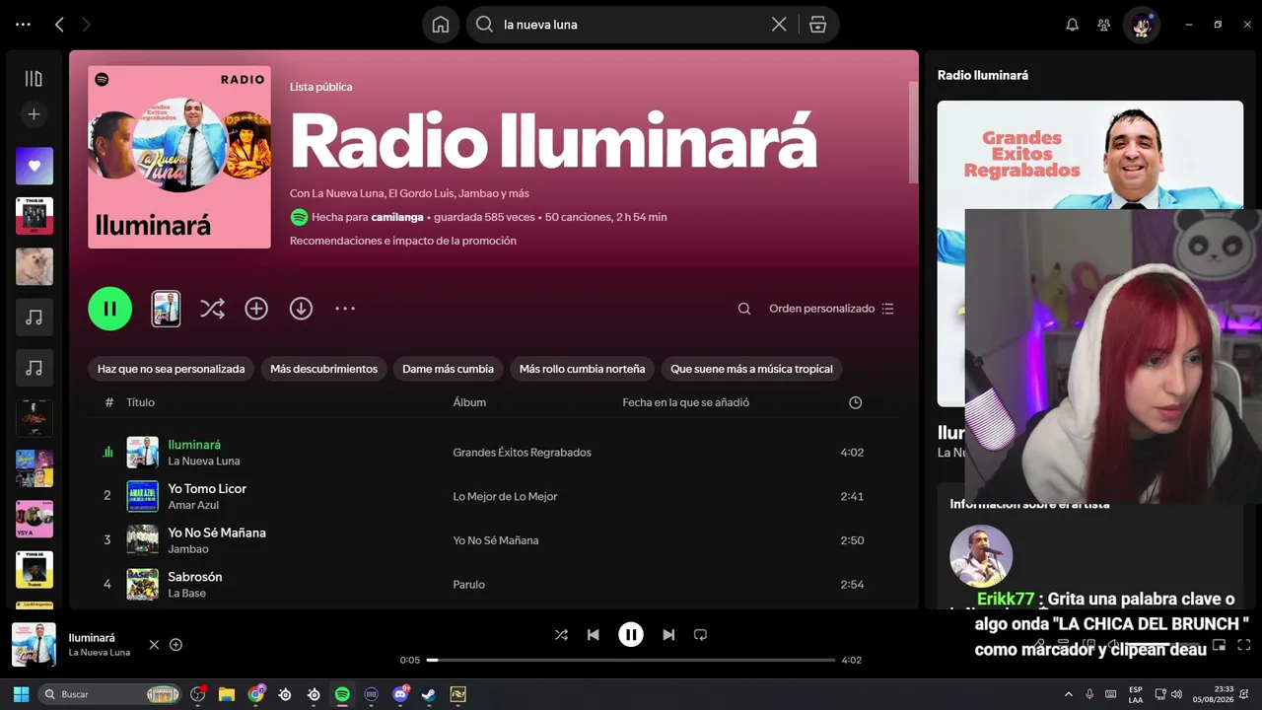This screenshot has width=1262, height=710.
Task: Open 'Recomendaciones e impacto de la promoción' link
Action: (403, 241)
